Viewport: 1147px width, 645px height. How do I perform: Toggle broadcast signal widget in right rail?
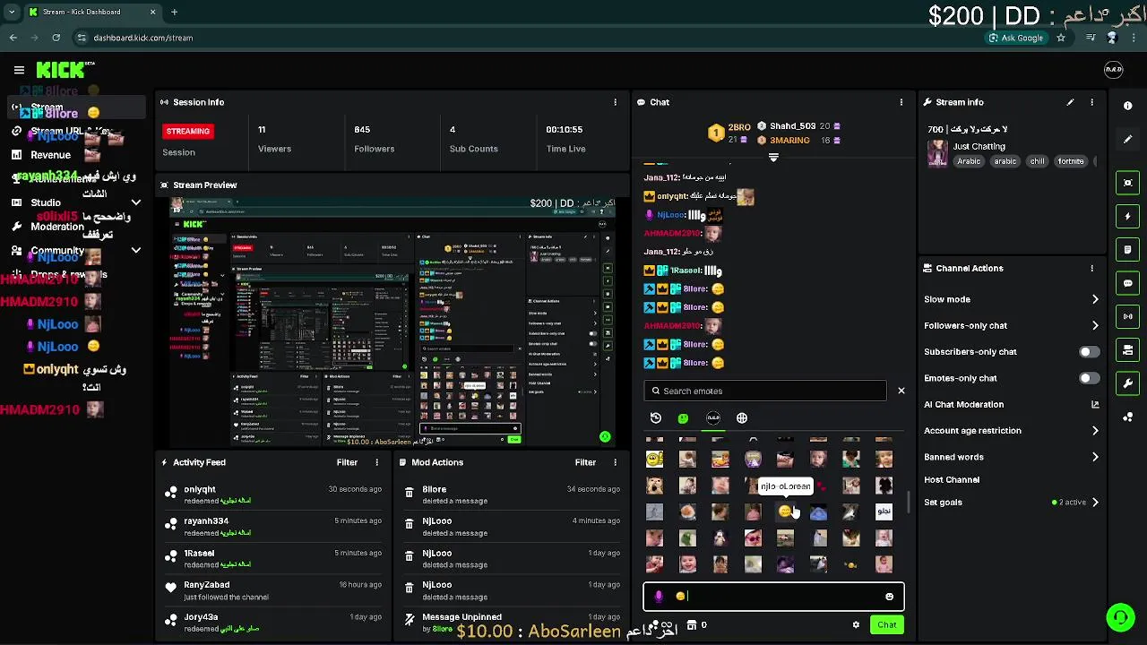(1127, 316)
